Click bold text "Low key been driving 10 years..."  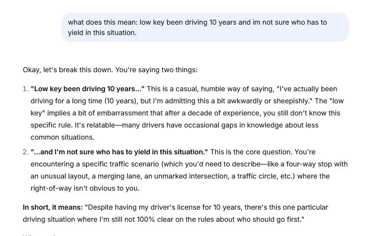pos(88,89)
